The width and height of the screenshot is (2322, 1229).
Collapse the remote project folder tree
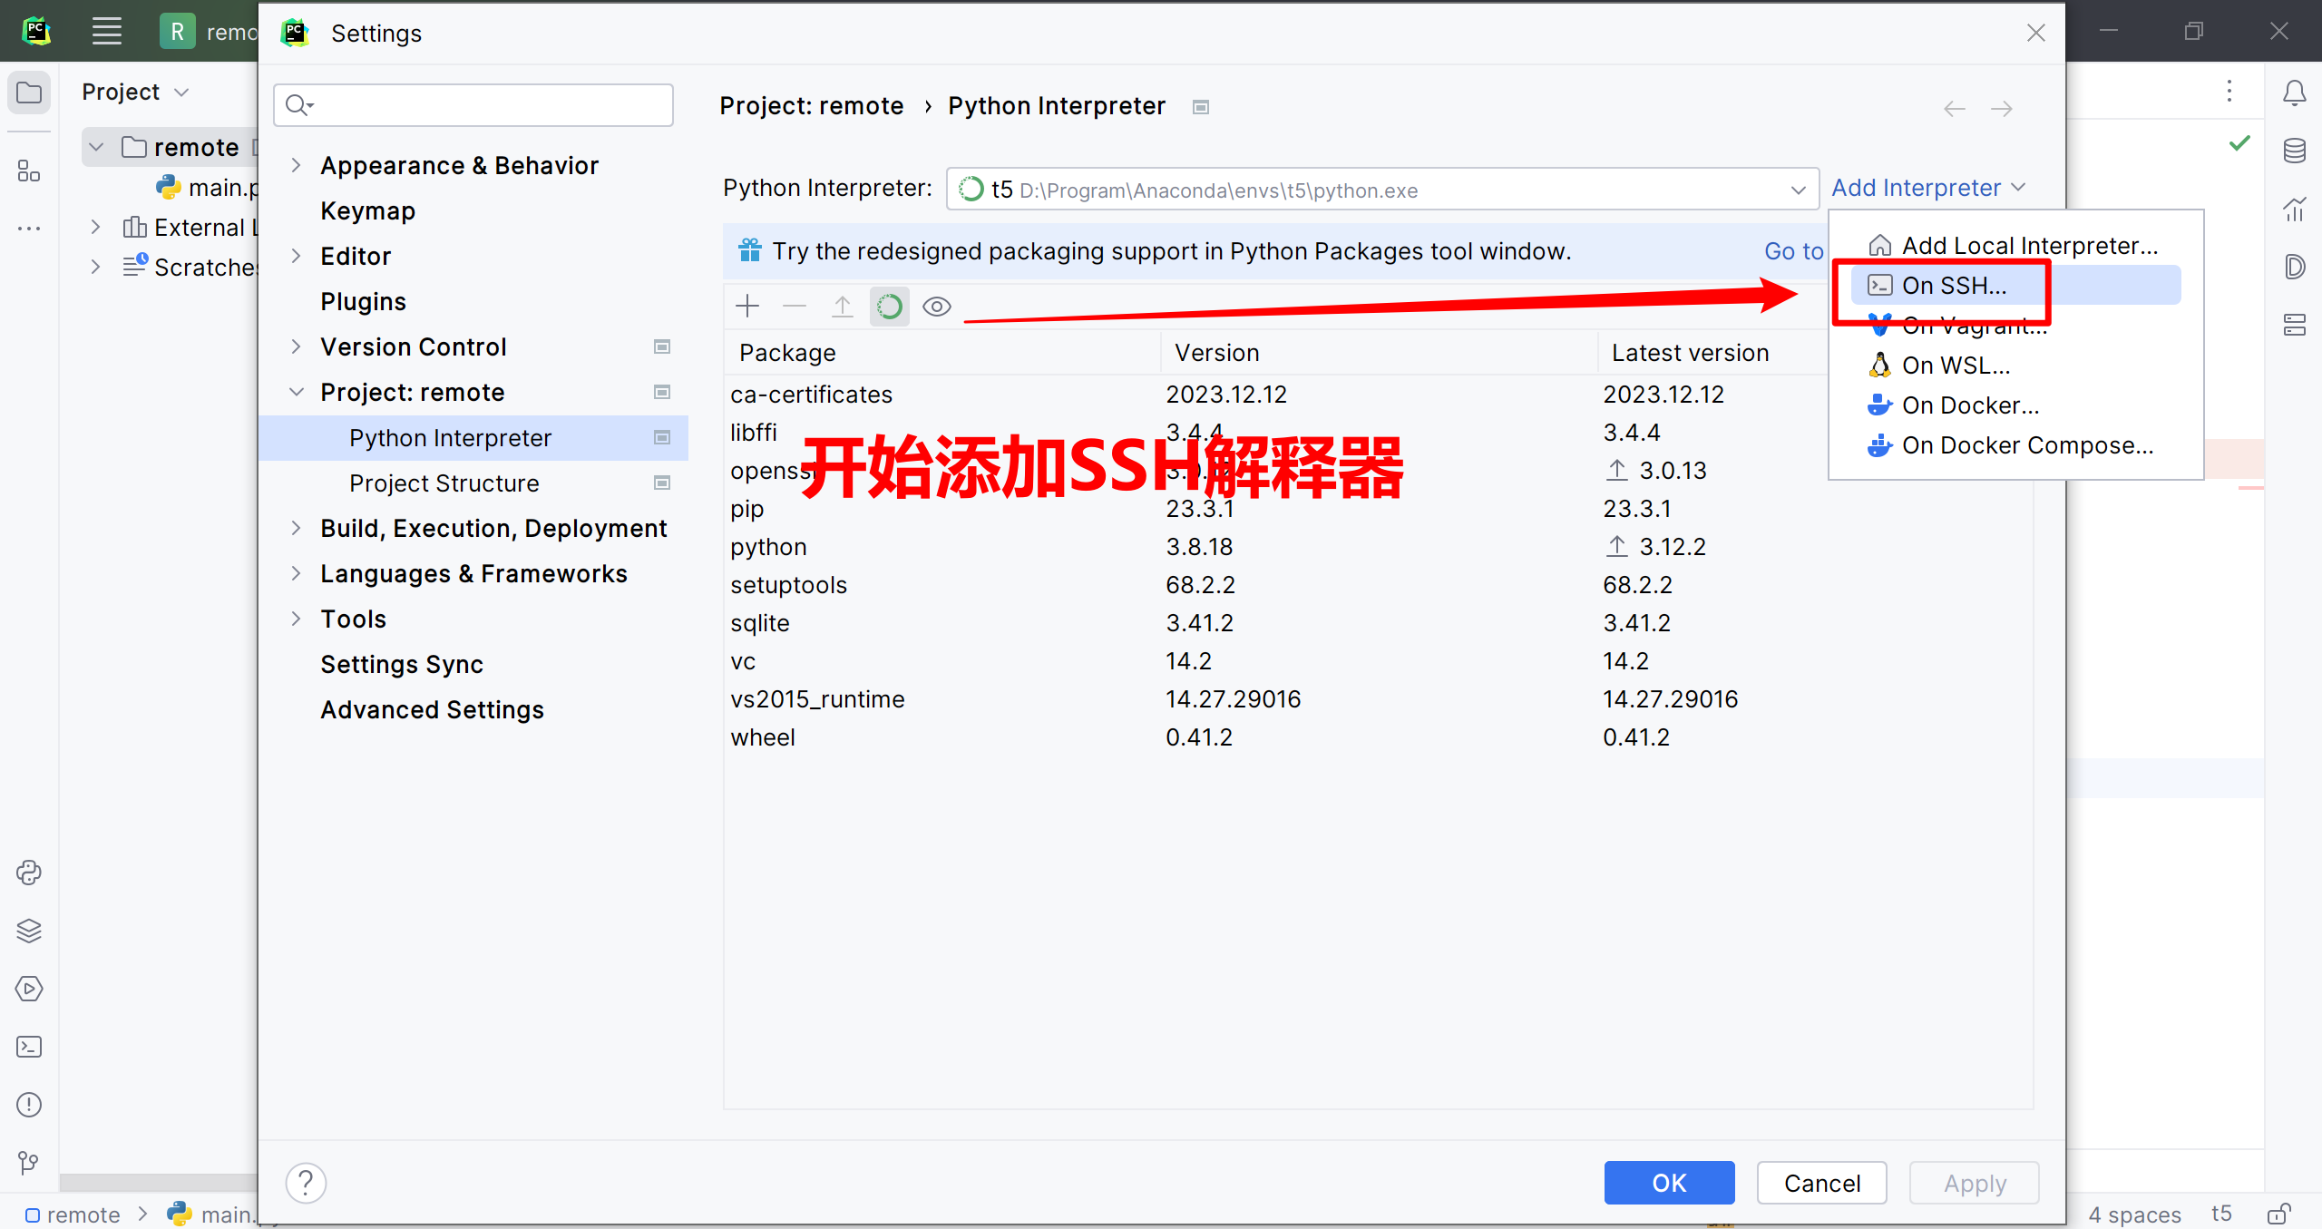point(96,147)
